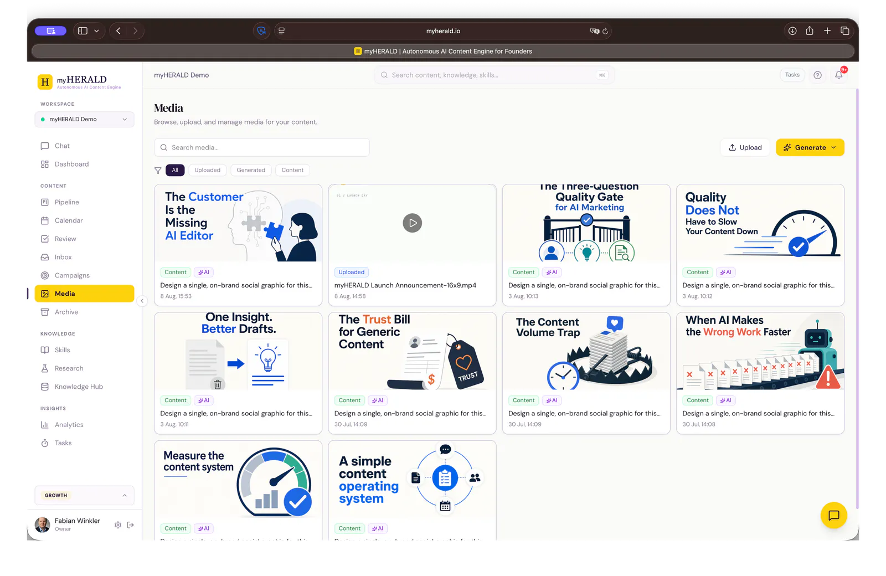The image size is (886, 576).
Task: Expand the Generate button dropdown
Action: coord(834,147)
